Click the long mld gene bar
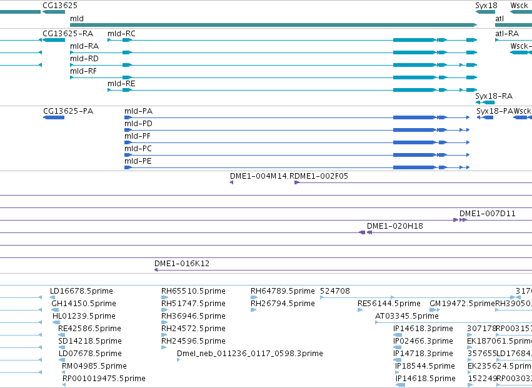The image size is (532, 388). [273, 25]
